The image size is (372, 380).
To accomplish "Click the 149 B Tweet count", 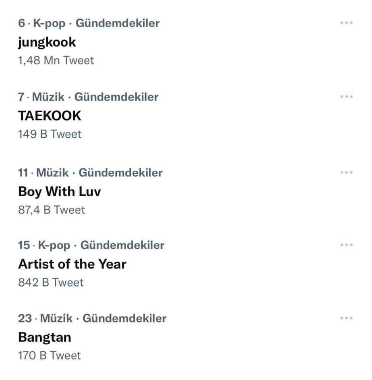I will 50,134.
